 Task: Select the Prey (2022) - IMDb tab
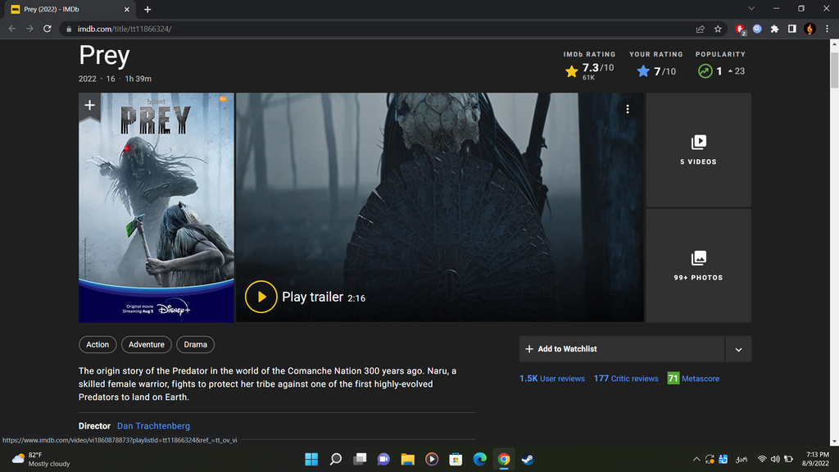pyautogui.click(x=70, y=9)
